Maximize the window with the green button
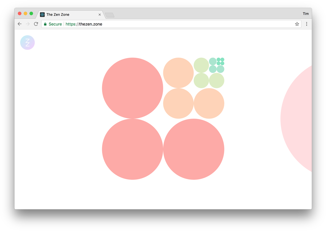 tap(31, 13)
